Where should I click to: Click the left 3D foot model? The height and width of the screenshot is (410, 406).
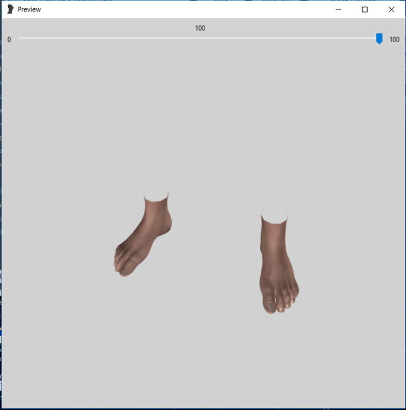point(143,230)
